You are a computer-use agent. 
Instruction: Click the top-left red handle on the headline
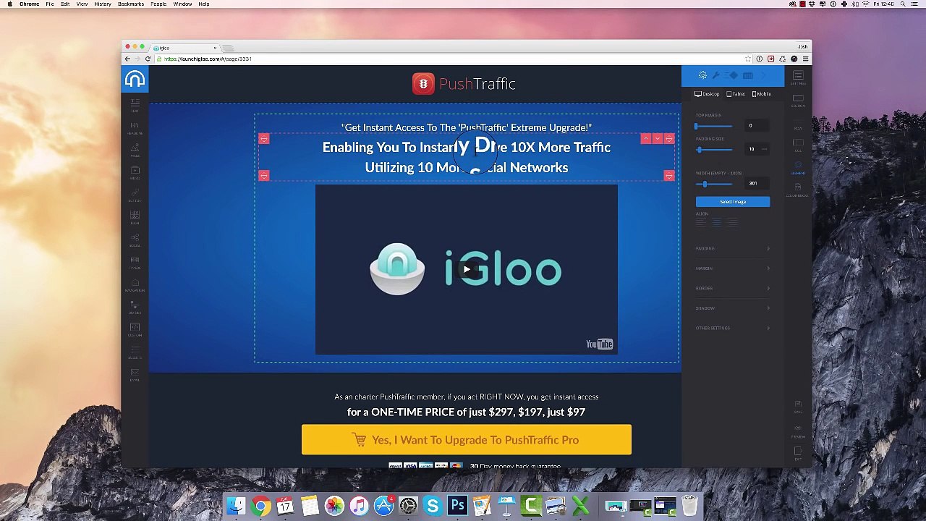point(264,139)
